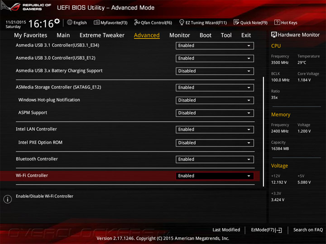Click the settings gear next to the clock

click(x=57, y=21)
